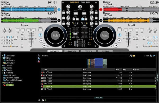Click the yellow folder icon beside search
The height and width of the screenshot is (103, 159).
click(134, 56)
